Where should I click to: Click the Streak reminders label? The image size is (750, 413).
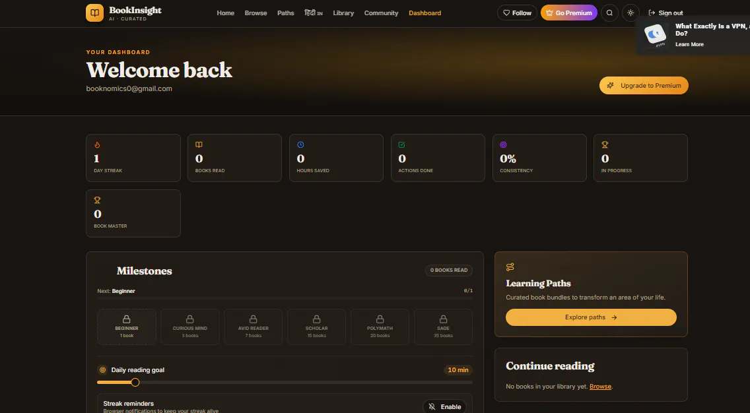point(128,404)
